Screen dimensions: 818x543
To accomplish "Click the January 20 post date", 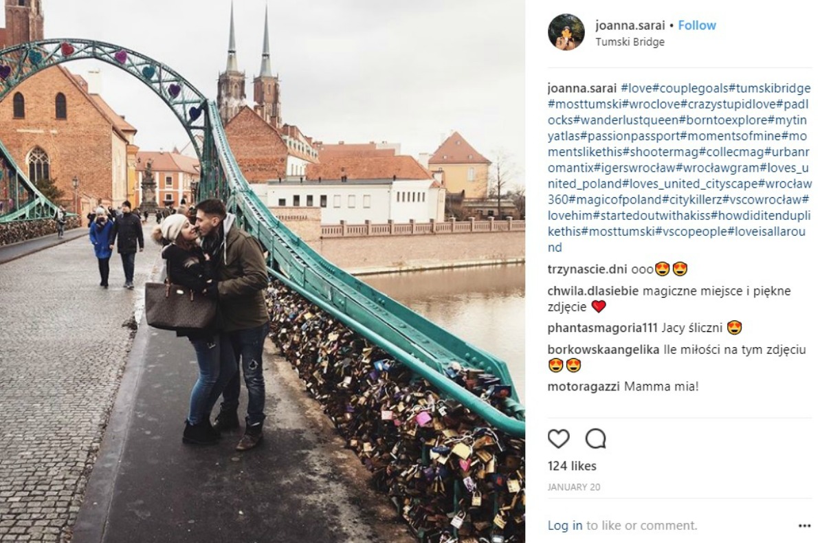I will tap(574, 487).
